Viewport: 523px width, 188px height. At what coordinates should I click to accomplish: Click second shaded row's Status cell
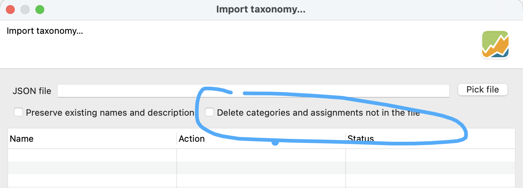pyautogui.click(x=430, y=168)
